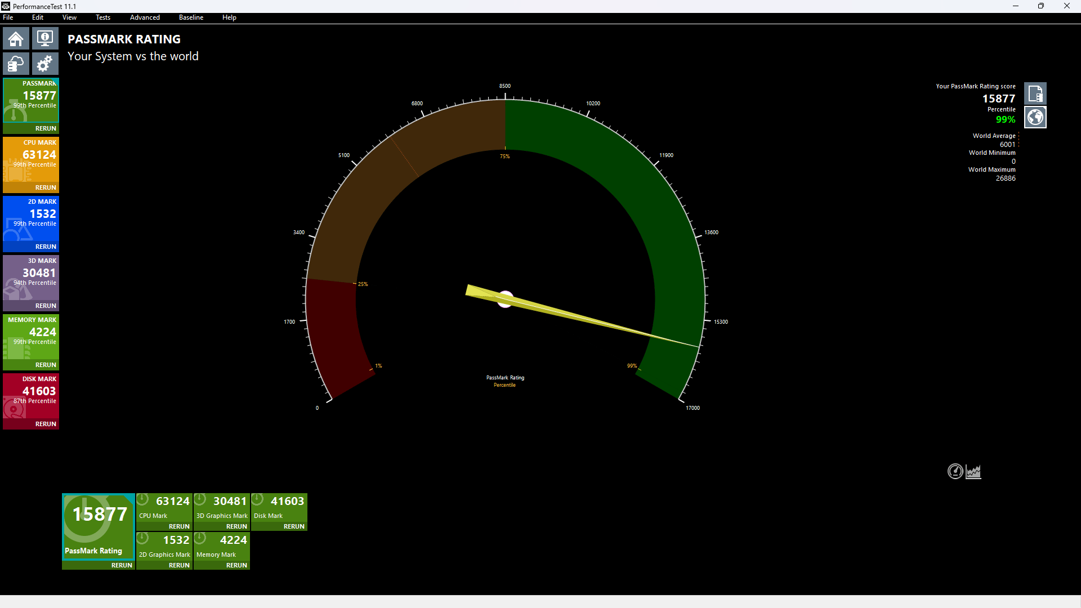Restore down the PerformanceTest window
This screenshot has height=608, width=1081.
pyautogui.click(x=1041, y=6)
